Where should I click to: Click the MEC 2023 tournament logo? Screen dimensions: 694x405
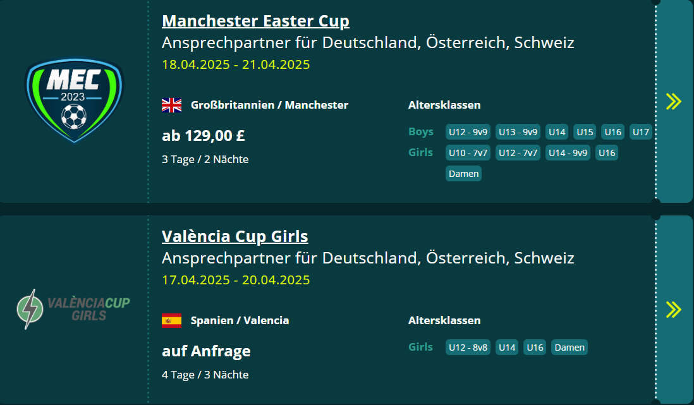coord(74,100)
